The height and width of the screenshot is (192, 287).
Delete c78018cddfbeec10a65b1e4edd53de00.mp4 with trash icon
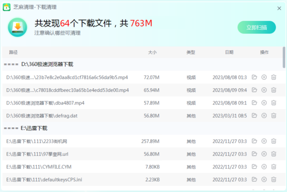click(x=274, y=90)
